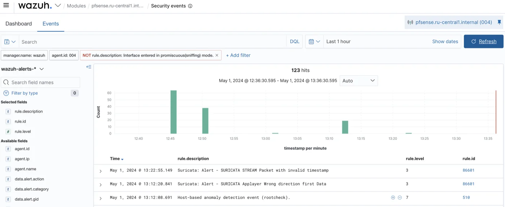Click the agent.name available field

point(25,169)
